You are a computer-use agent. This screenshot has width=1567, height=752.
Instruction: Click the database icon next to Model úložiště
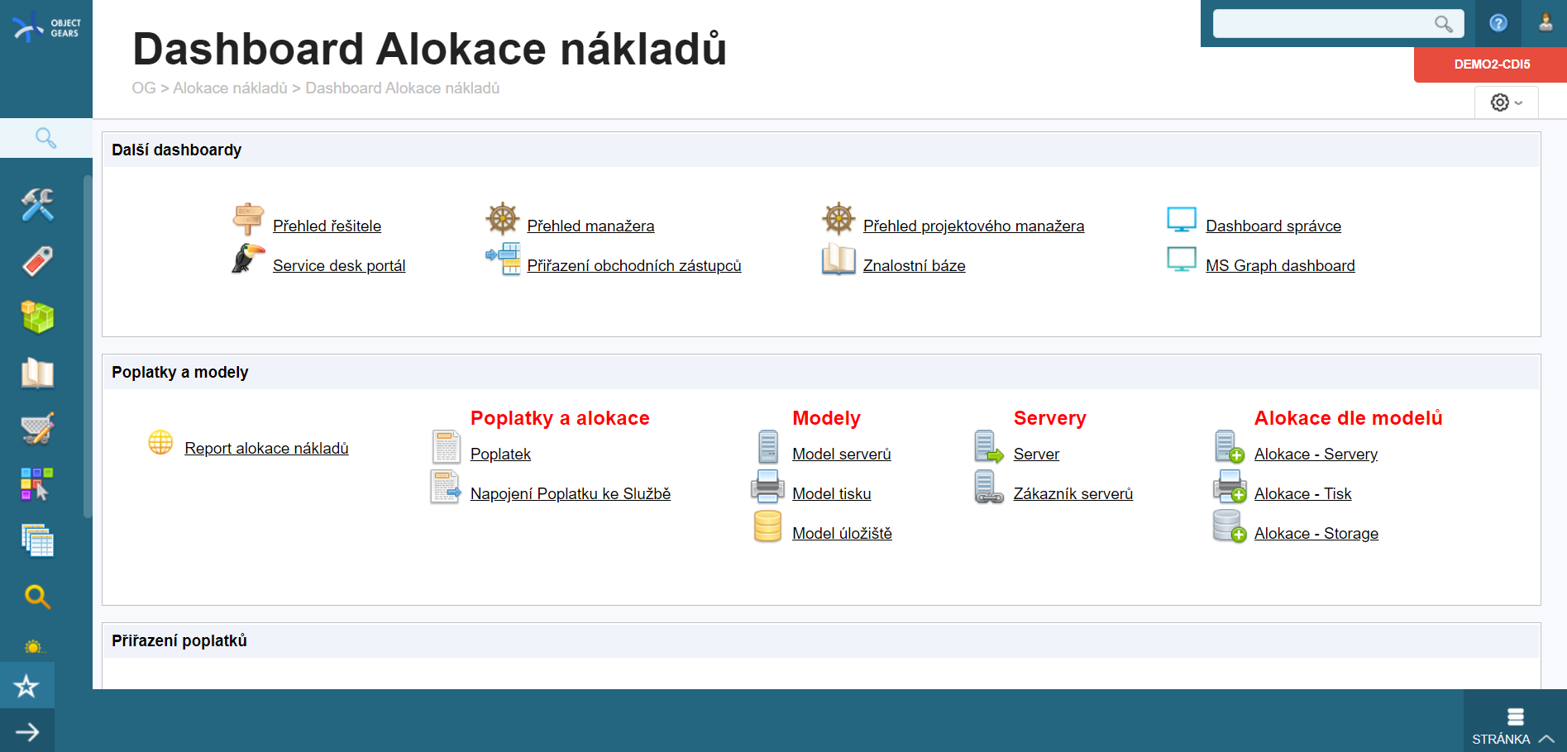[x=767, y=526]
